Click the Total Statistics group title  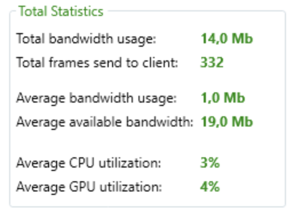[x=61, y=11]
